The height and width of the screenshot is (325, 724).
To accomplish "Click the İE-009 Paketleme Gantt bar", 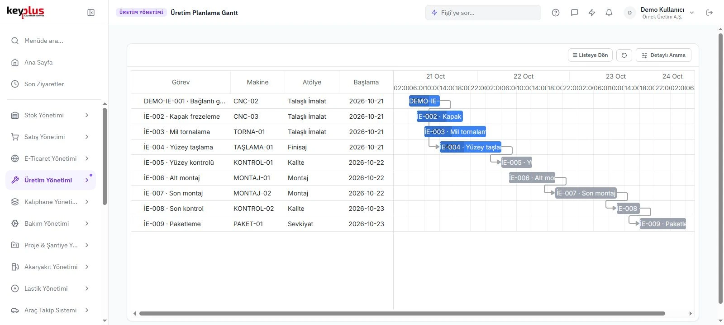I will pyautogui.click(x=663, y=224).
